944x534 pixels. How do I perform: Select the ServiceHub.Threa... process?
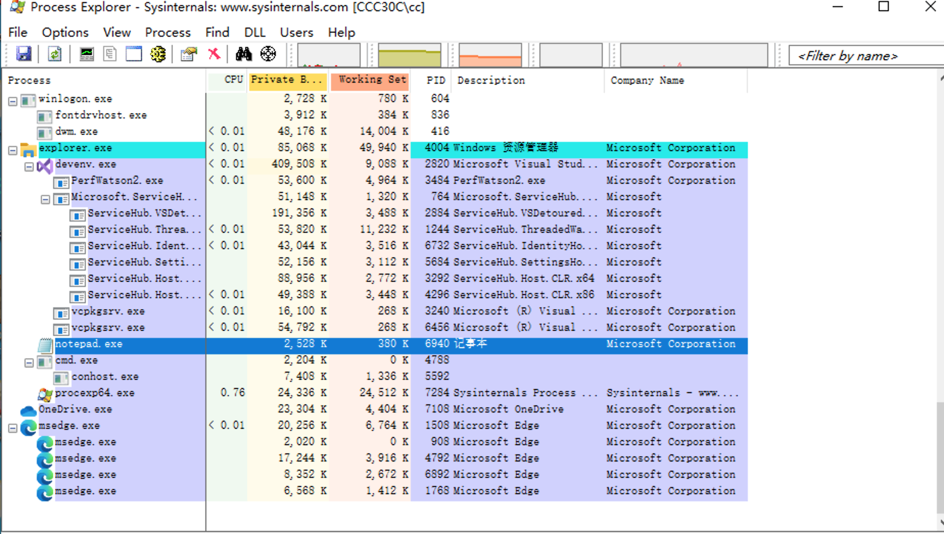click(375, 230)
